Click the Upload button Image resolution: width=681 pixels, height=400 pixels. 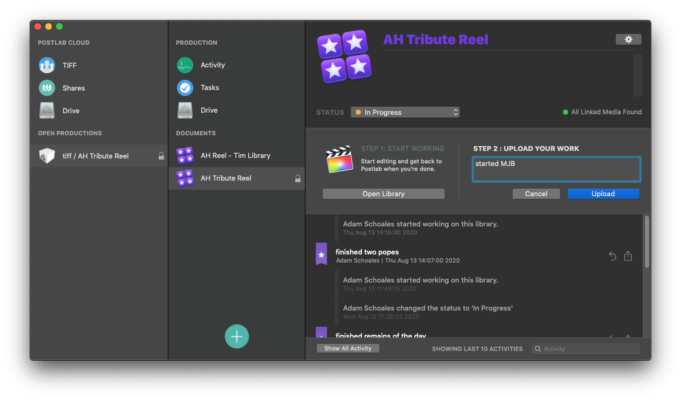(x=603, y=194)
